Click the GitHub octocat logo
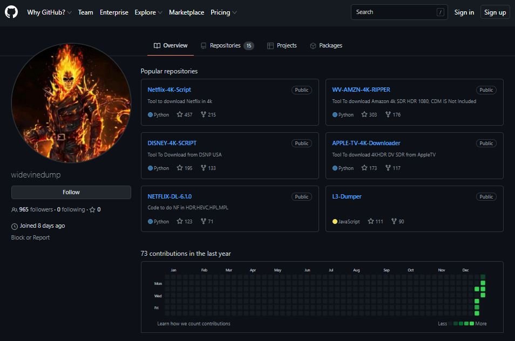This screenshot has height=341, width=515. tap(11, 12)
